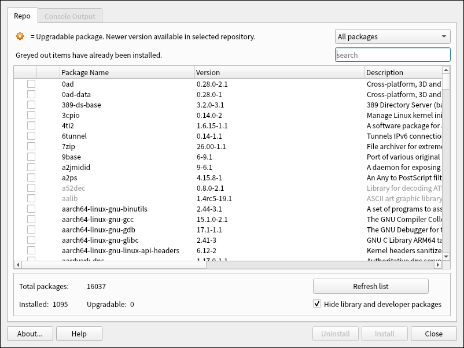Focus the package search field
Screen dimensions: 464x348
(393, 55)
